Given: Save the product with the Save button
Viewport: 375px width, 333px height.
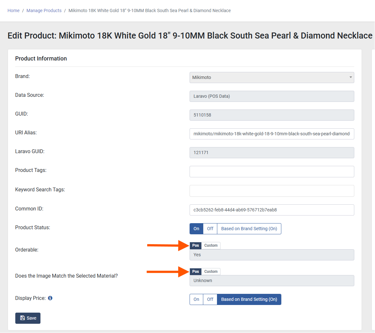Looking at the screenshot, I should [28, 318].
